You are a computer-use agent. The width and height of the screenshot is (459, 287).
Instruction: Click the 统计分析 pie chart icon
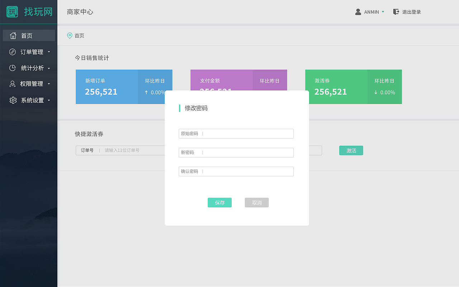(x=13, y=68)
